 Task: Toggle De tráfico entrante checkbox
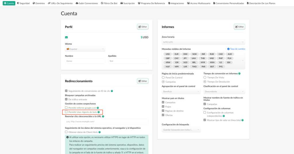[x=66, y=99]
